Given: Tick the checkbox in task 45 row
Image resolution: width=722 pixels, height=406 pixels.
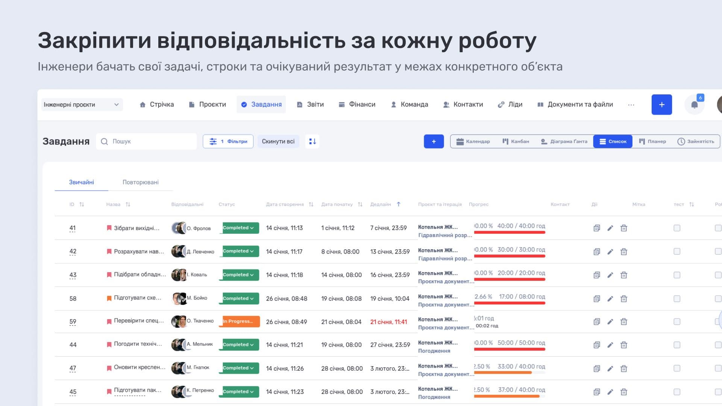Looking at the screenshot, I should pos(677,392).
